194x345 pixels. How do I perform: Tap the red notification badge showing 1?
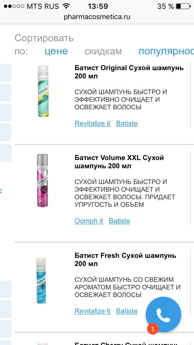(153, 329)
